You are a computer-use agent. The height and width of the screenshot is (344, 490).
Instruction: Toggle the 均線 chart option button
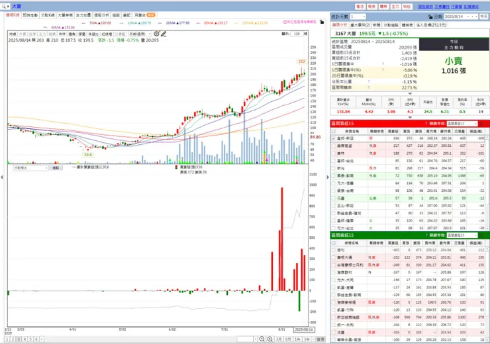coord(13,34)
